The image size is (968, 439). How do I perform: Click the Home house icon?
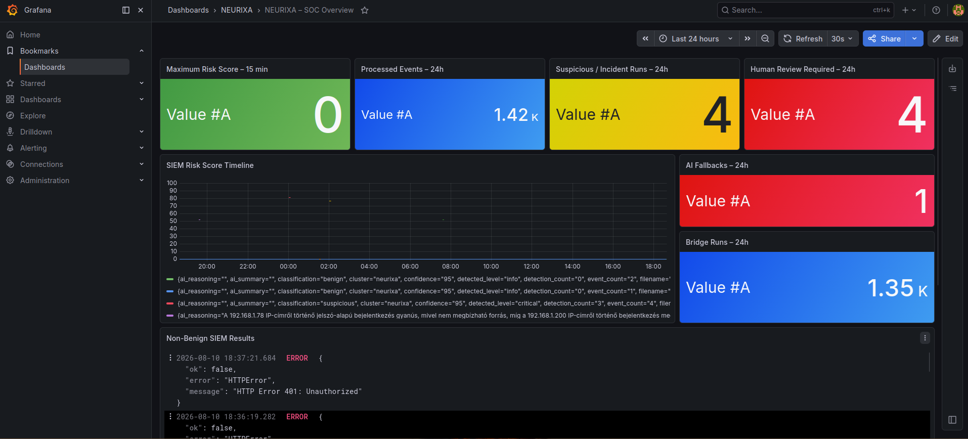click(x=10, y=35)
